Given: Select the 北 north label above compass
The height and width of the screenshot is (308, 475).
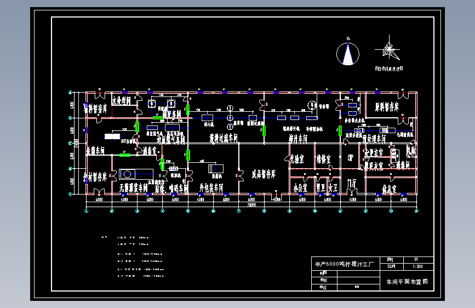Looking at the screenshot, I should point(348,38).
